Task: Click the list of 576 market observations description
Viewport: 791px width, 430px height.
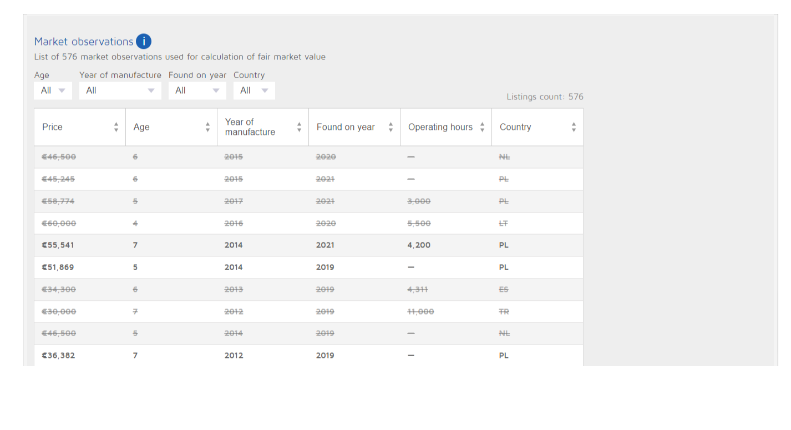Action: [x=180, y=57]
